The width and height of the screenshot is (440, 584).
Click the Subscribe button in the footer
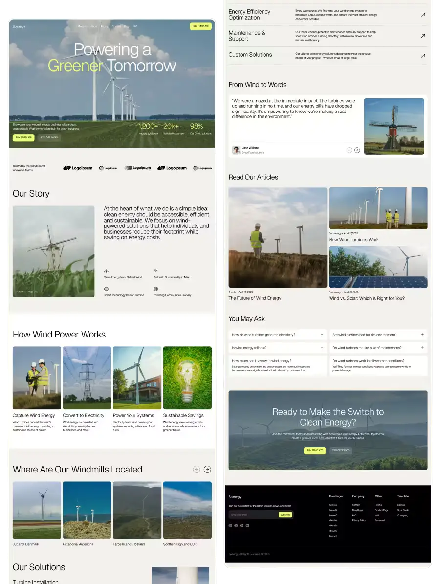[x=286, y=515]
